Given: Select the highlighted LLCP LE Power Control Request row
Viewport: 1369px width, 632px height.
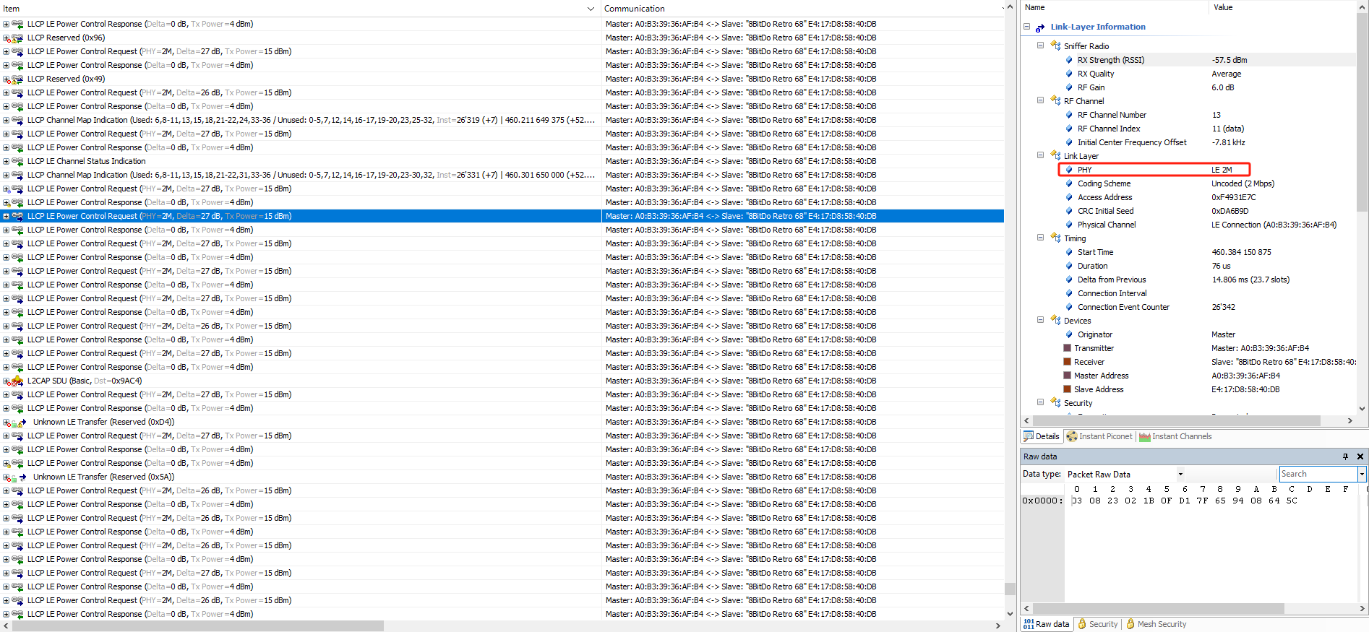Looking at the screenshot, I should pyautogui.click(x=502, y=216).
